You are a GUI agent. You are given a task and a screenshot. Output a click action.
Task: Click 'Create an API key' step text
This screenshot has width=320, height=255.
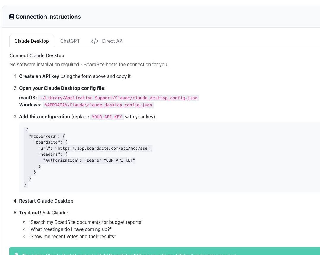coord(39,76)
